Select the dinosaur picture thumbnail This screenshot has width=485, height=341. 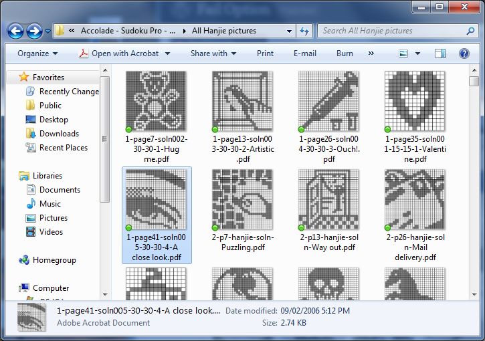[415, 283]
